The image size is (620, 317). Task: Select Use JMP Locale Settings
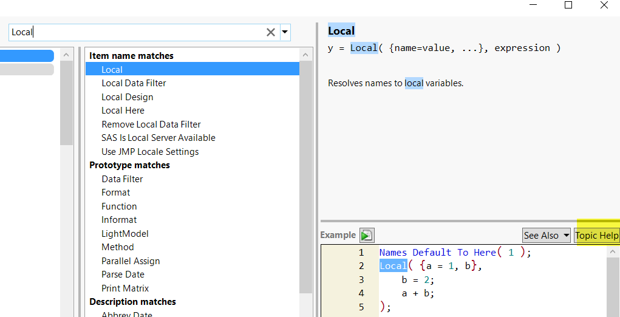coord(150,152)
